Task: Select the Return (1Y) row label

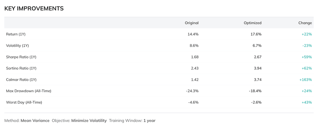Action: click(x=16, y=34)
